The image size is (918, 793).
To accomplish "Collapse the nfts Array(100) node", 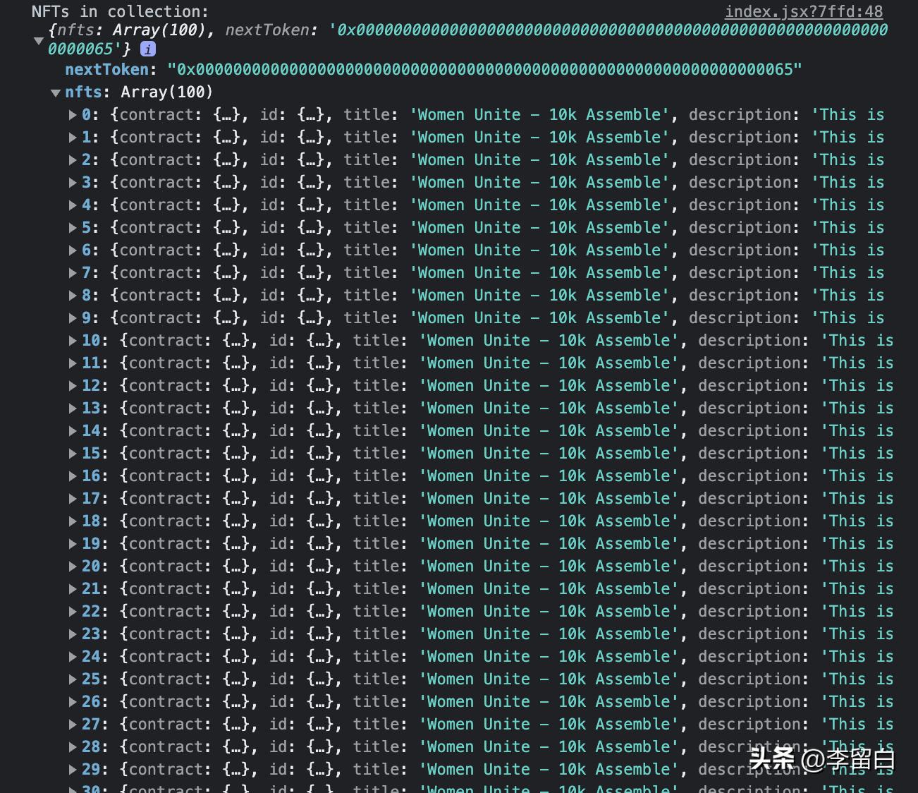I will click(55, 92).
